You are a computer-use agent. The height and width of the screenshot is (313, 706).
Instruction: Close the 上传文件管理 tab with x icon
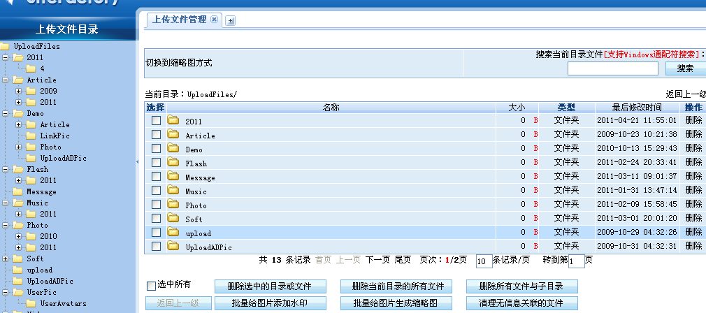coord(215,20)
